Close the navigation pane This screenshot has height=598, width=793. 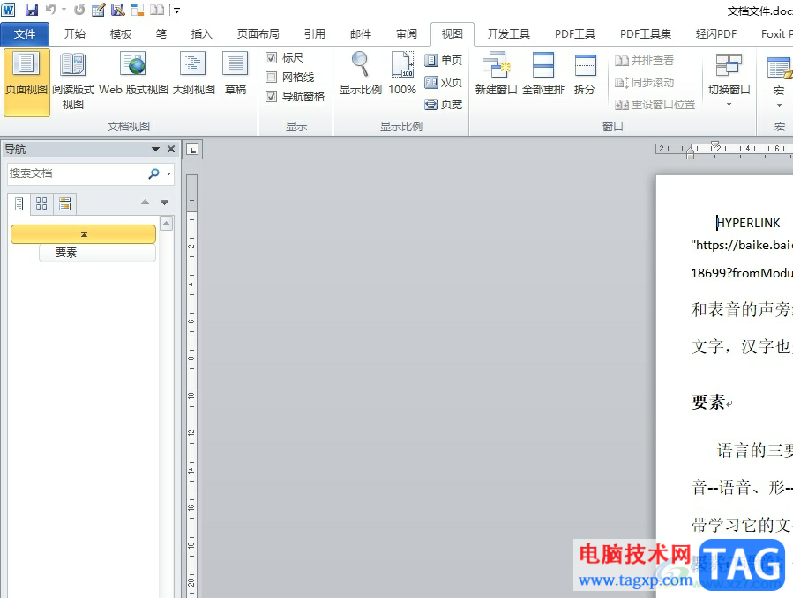point(171,149)
